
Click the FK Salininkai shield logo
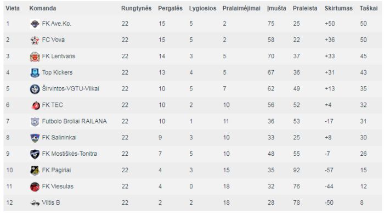coord(35,138)
